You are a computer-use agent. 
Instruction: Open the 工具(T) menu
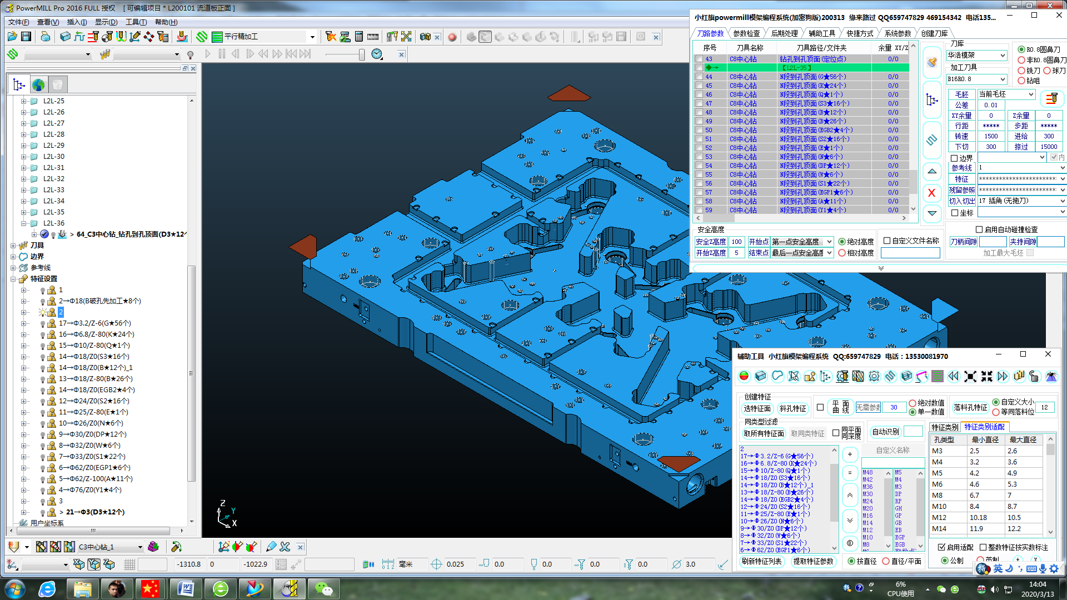pyautogui.click(x=136, y=22)
